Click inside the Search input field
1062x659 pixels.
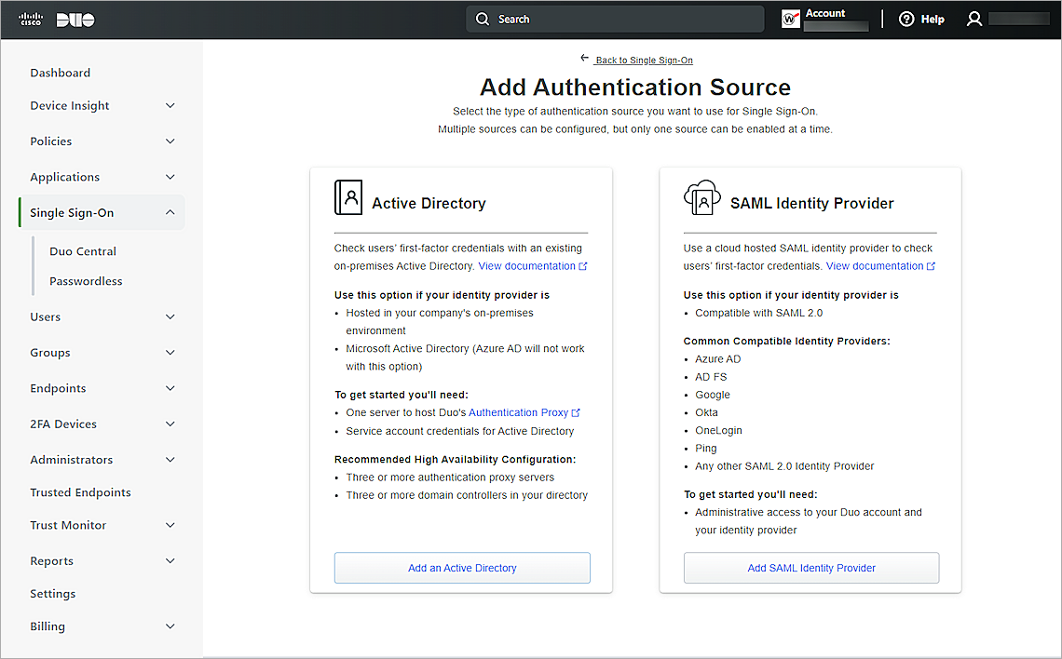[615, 19]
